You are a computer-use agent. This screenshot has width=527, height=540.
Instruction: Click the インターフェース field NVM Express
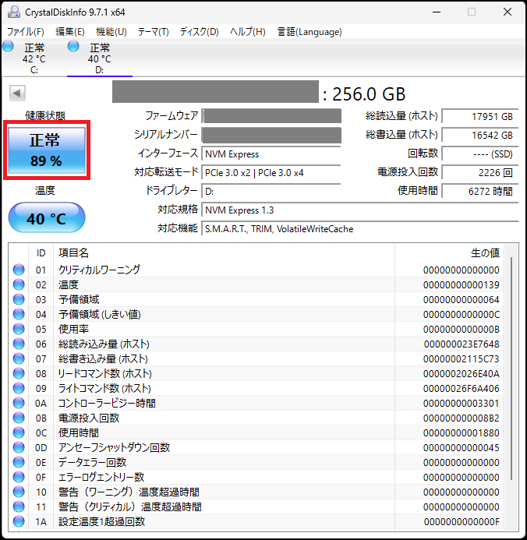click(271, 154)
